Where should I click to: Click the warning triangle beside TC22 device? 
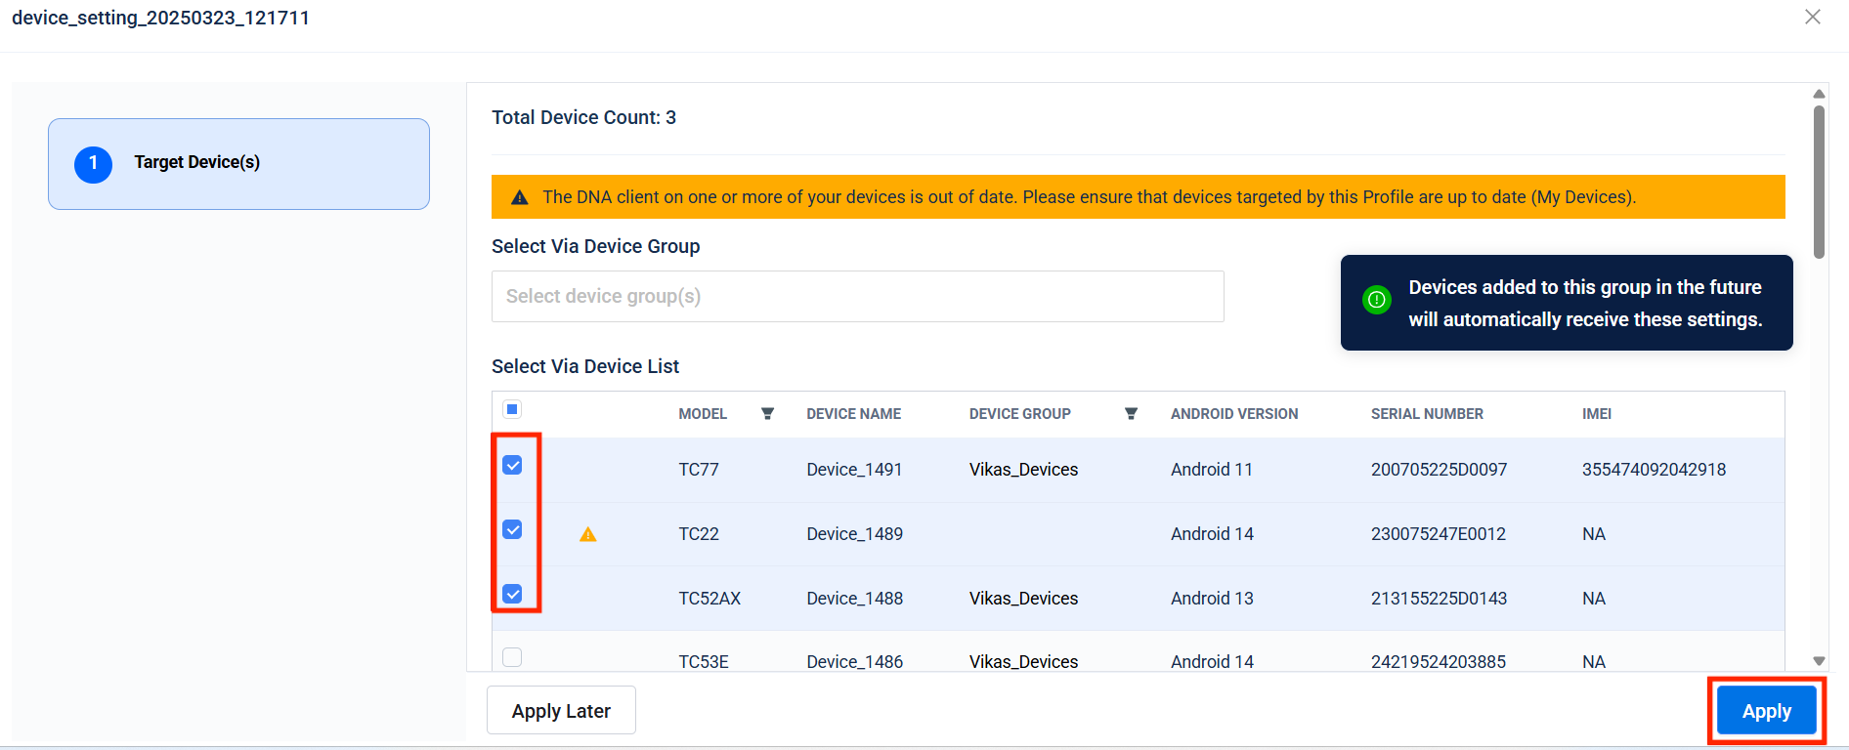587,534
